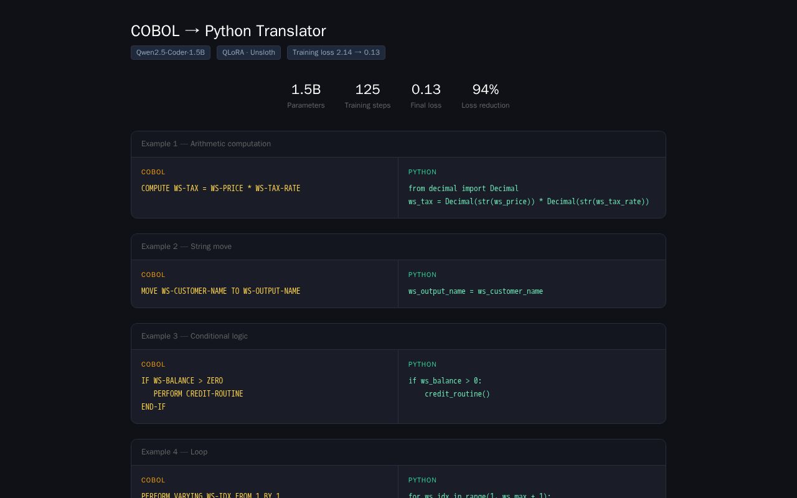This screenshot has width=797, height=498.
Task: Click the 'for ws_idx in range' code line
Action: [x=479, y=496]
